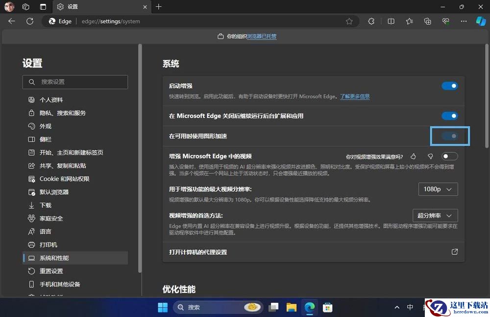This screenshot has height=317, width=490.
Task: Click the settings page scrollbar
Action: pyautogui.click(x=487, y=96)
